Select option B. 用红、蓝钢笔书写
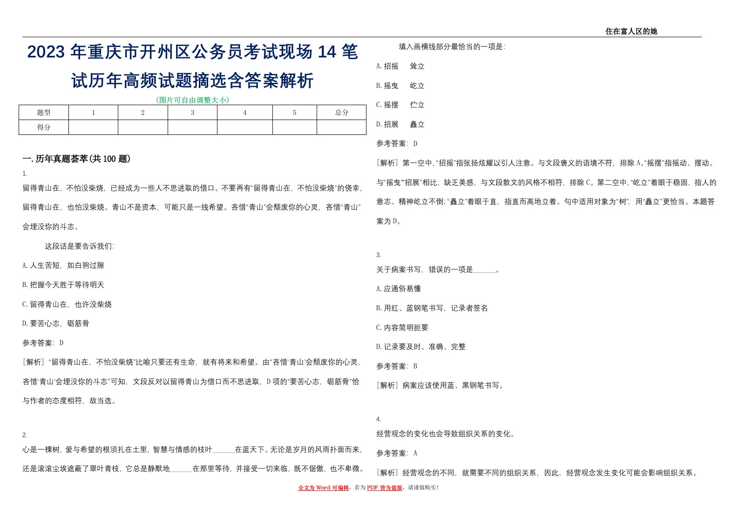Viewport: 739px width, 522px height. 432,308
